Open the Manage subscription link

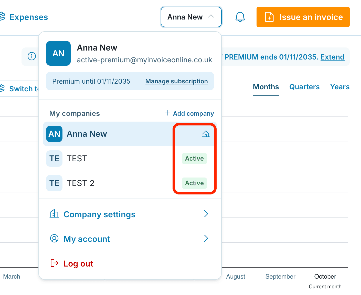pos(177,81)
